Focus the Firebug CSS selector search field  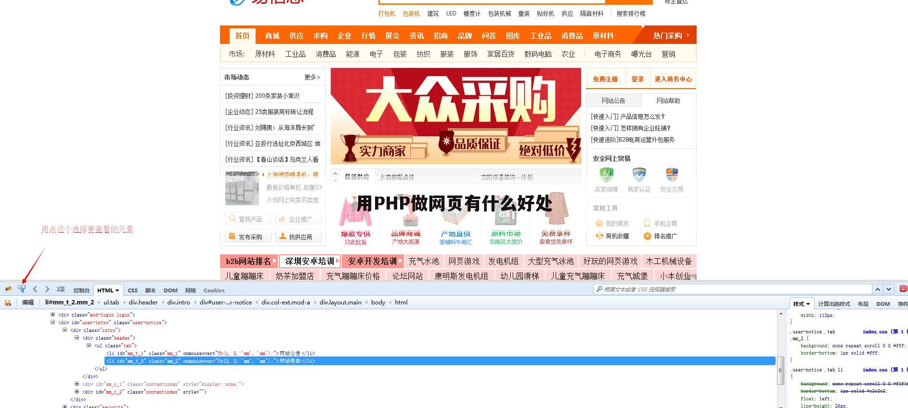[733, 289]
